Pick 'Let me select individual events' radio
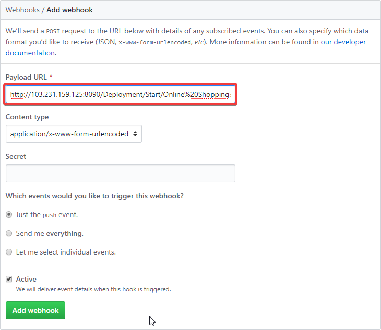Image resolution: width=381 pixels, height=330 pixels. (x=9, y=252)
